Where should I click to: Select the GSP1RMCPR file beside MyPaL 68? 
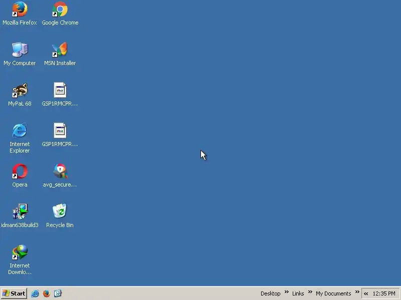(60, 94)
